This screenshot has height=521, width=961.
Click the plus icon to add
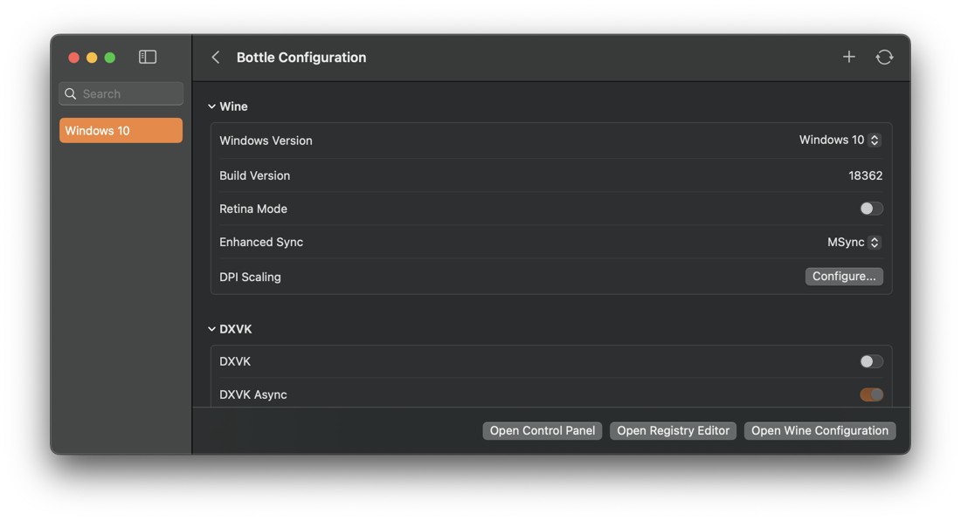tap(849, 57)
